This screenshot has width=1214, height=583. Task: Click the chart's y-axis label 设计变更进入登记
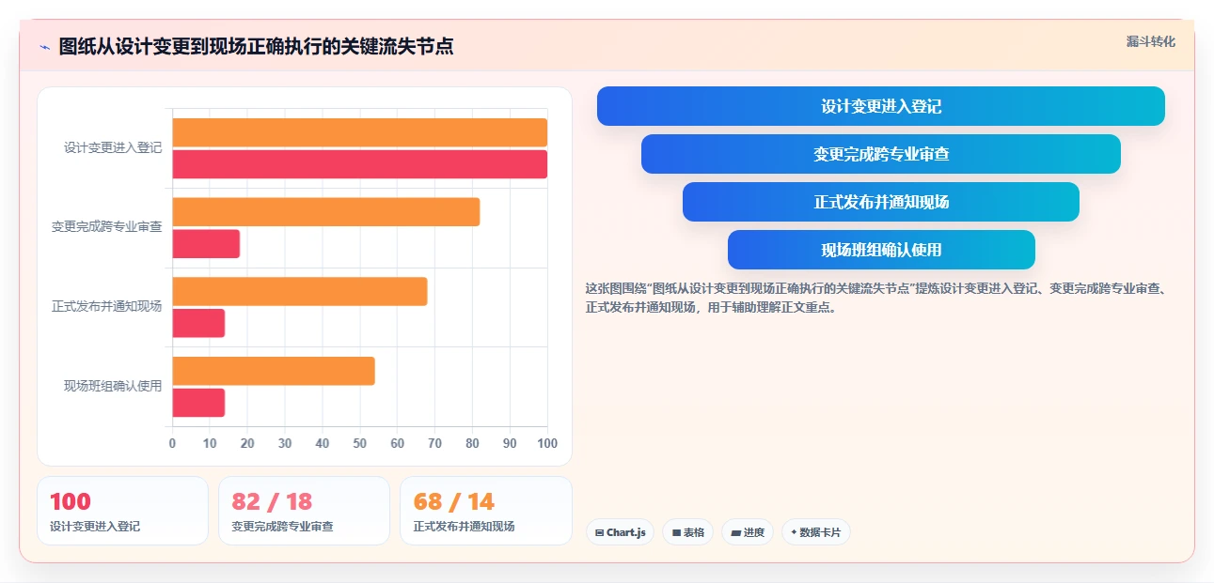click(113, 148)
